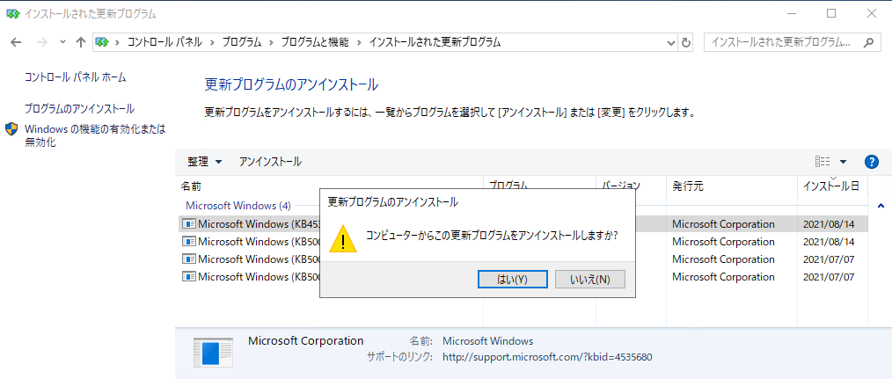Open the 整理 dropdown menu

205,162
